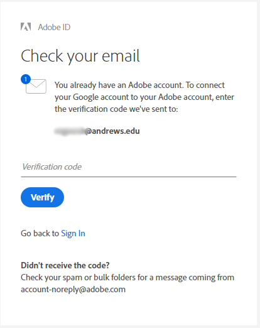Screen dimensions: 260x328
Task: Submit the code with the Verify button
Action: click(x=42, y=197)
